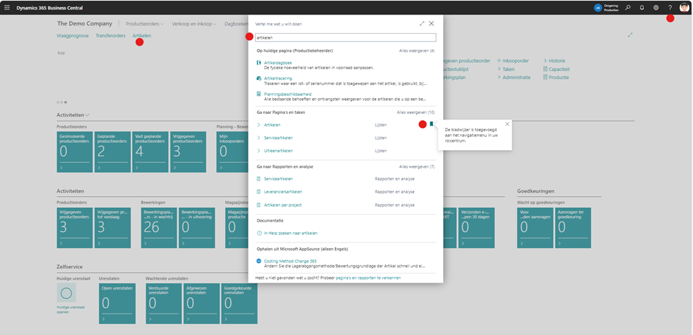Screen dimensions: 693x335
Task: Collapse the Activiteiten section chevron
Action: [x=88, y=115]
